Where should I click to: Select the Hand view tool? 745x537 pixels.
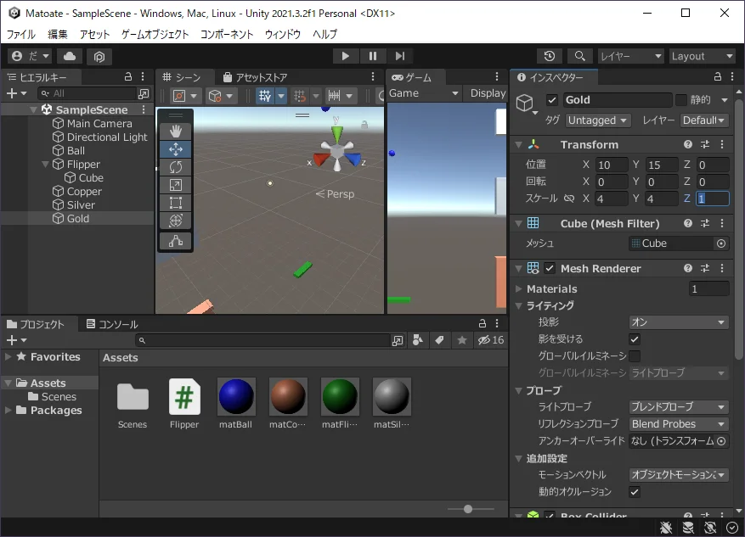point(176,131)
